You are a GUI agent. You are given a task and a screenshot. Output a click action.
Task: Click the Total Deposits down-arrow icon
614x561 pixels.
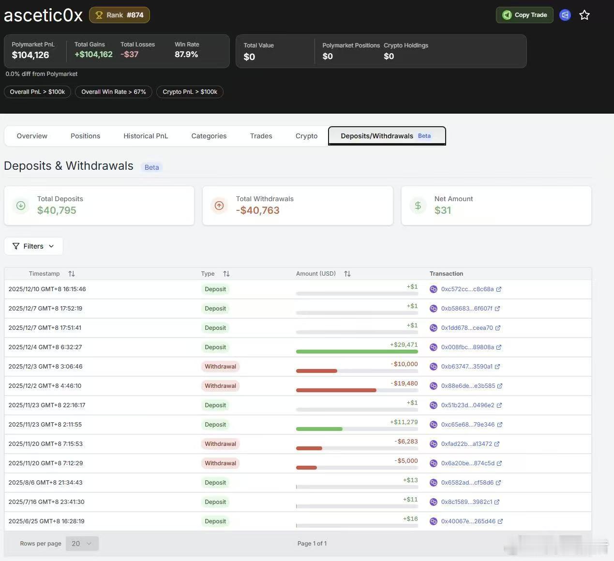pyautogui.click(x=21, y=206)
